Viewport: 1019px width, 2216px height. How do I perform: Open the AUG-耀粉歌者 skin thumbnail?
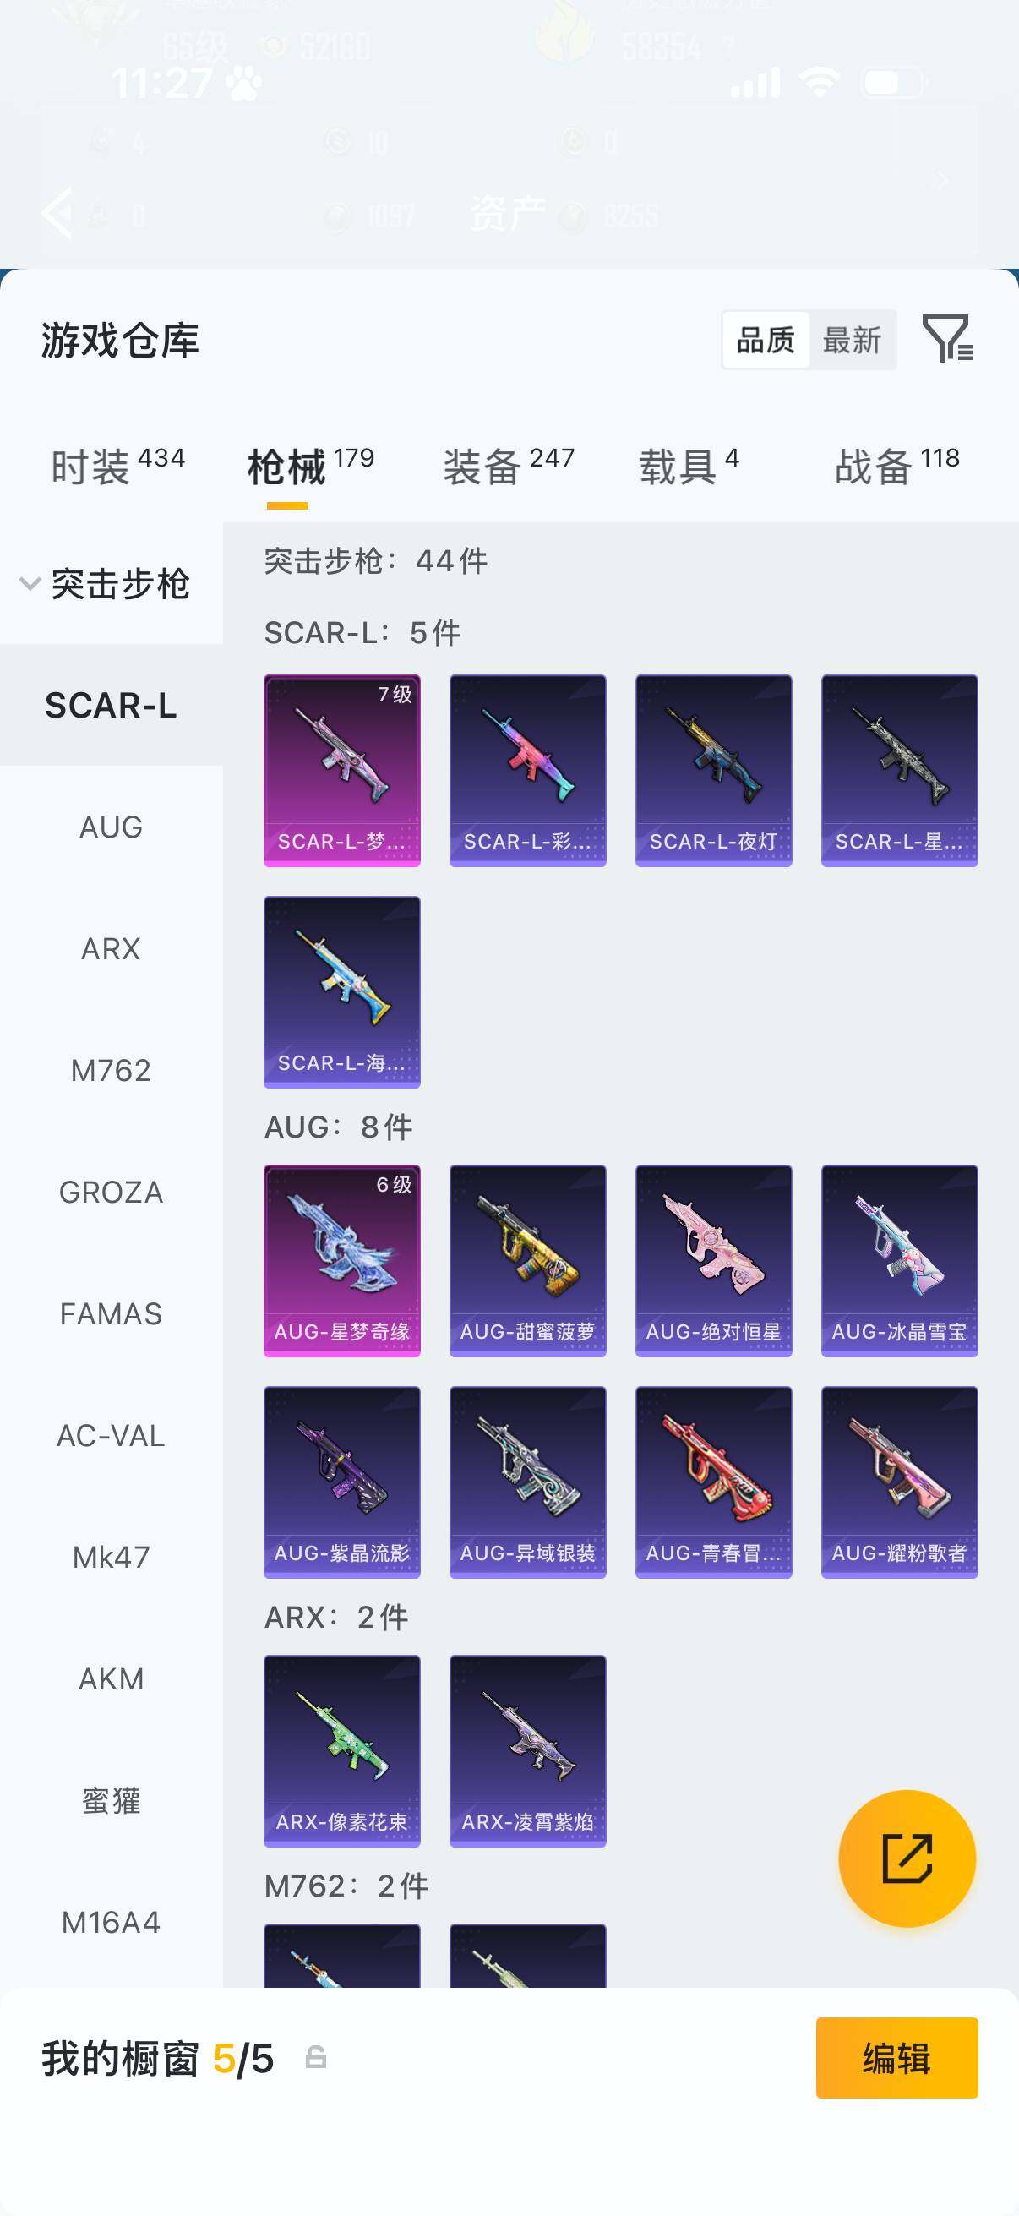pos(900,1482)
